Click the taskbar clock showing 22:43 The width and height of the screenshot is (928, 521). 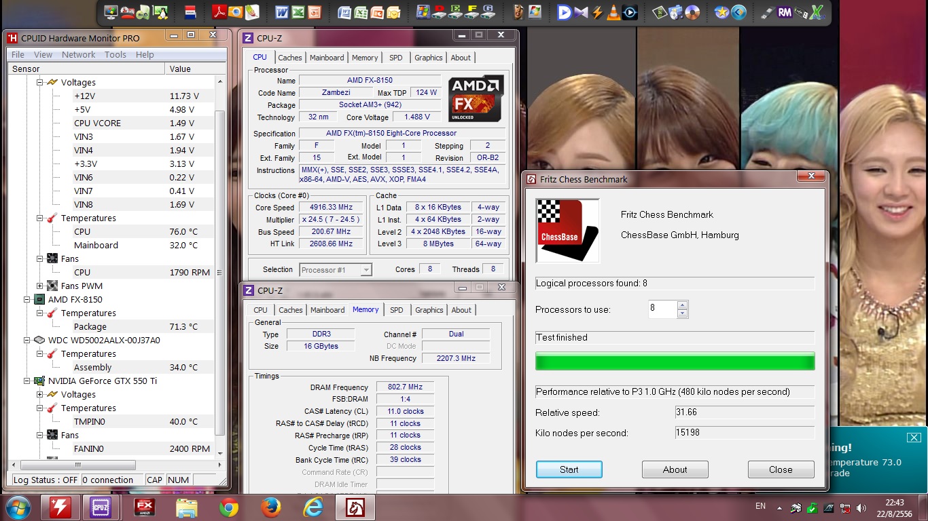coord(895,503)
